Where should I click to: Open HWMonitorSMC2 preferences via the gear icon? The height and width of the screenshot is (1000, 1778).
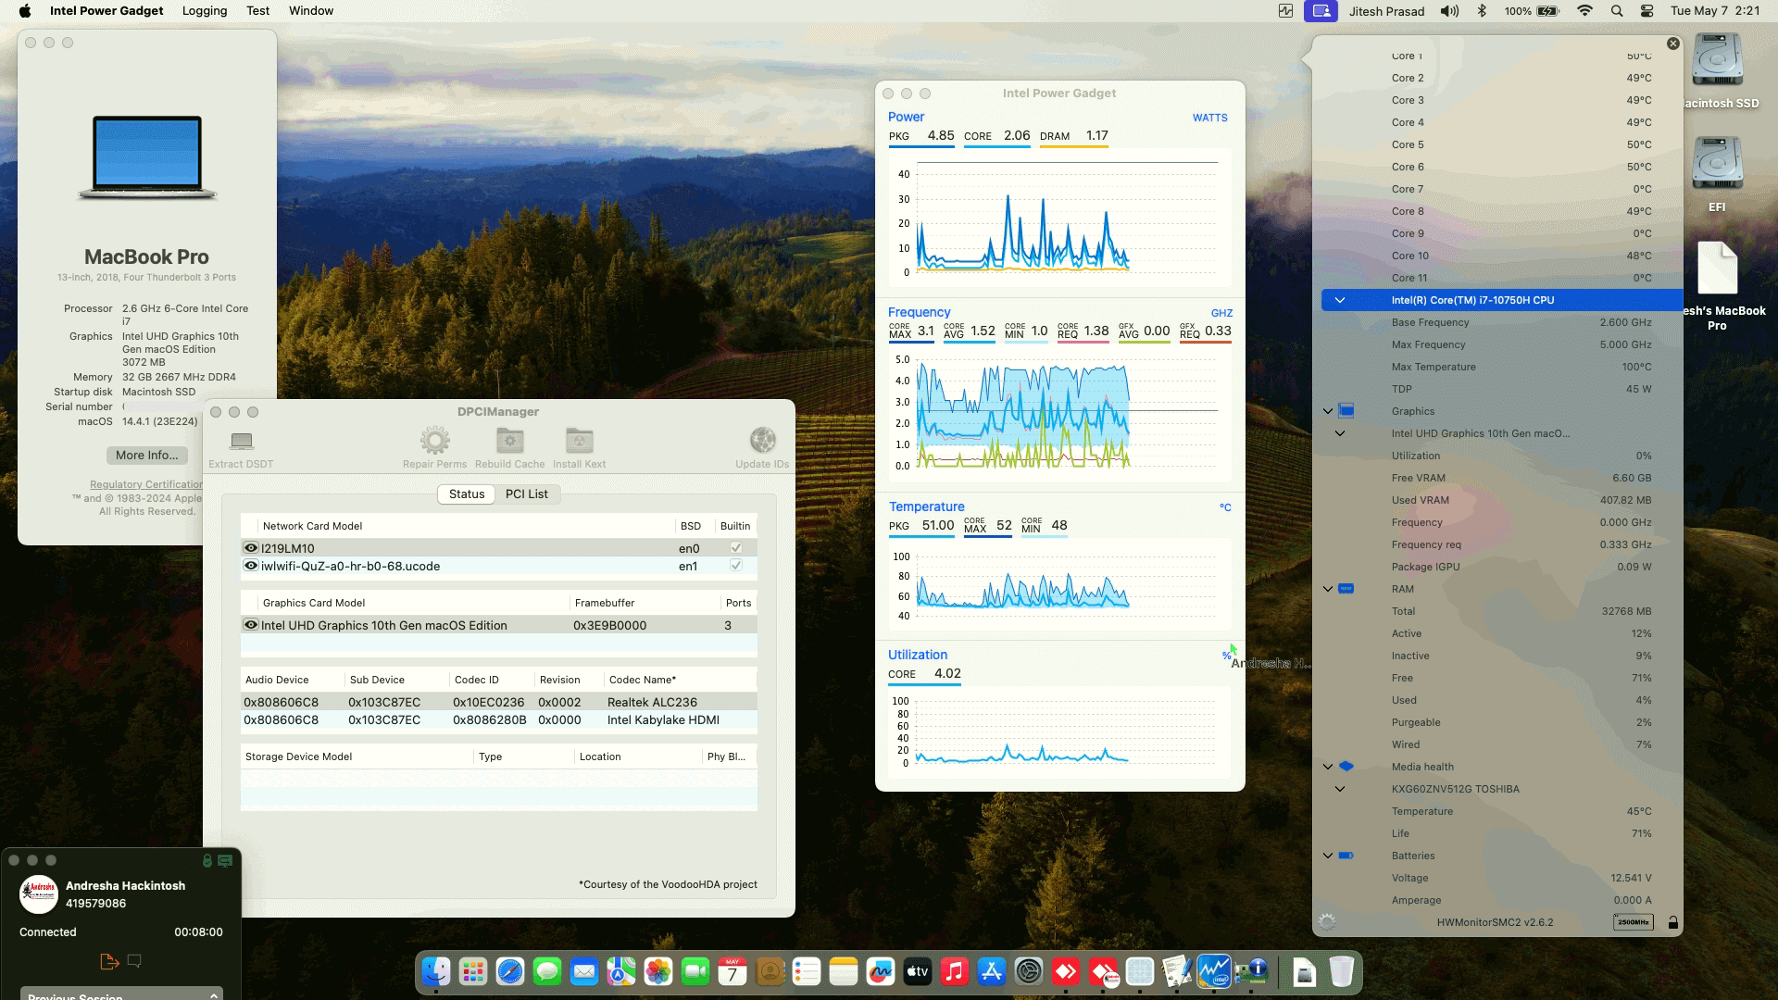(x=1328, y=922)
